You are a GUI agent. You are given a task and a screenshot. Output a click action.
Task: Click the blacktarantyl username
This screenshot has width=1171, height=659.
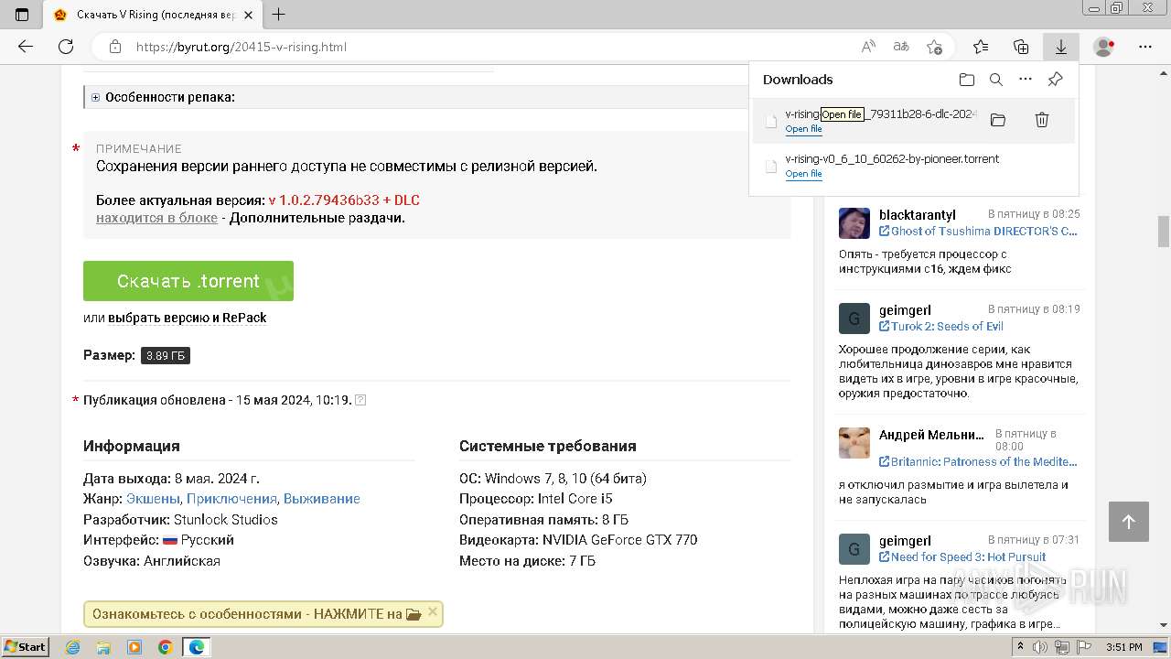point(918,215)
